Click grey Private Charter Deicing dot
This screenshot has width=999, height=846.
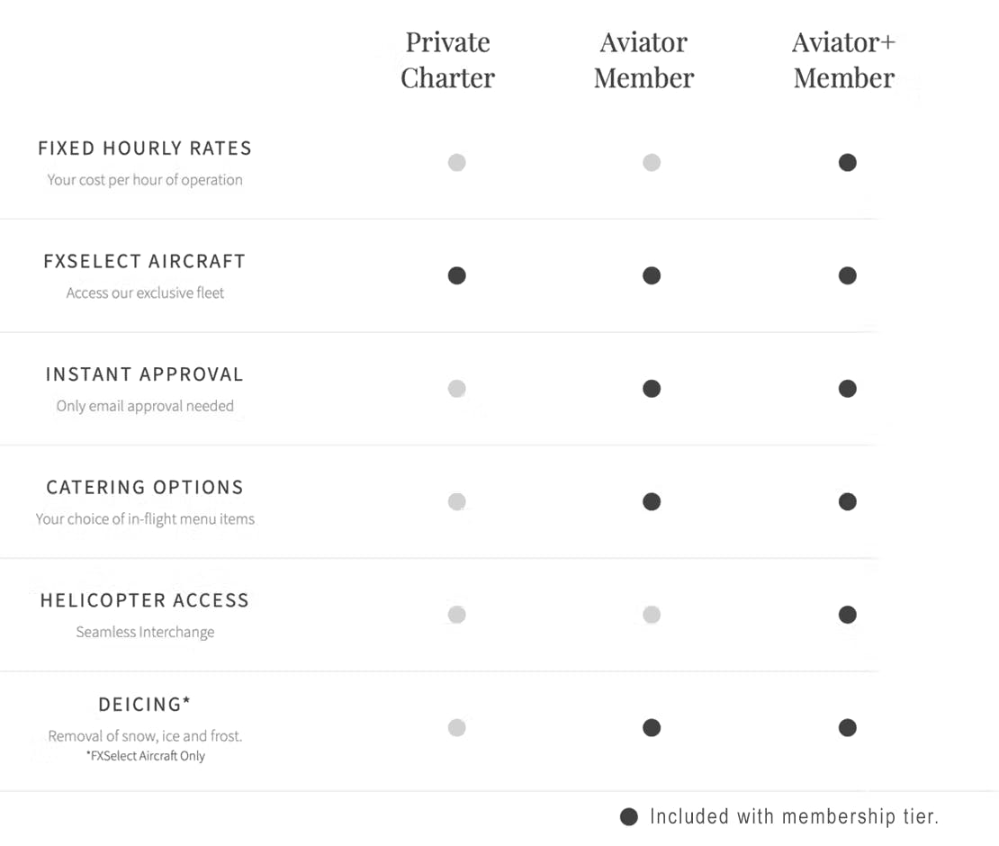point(457,727)
